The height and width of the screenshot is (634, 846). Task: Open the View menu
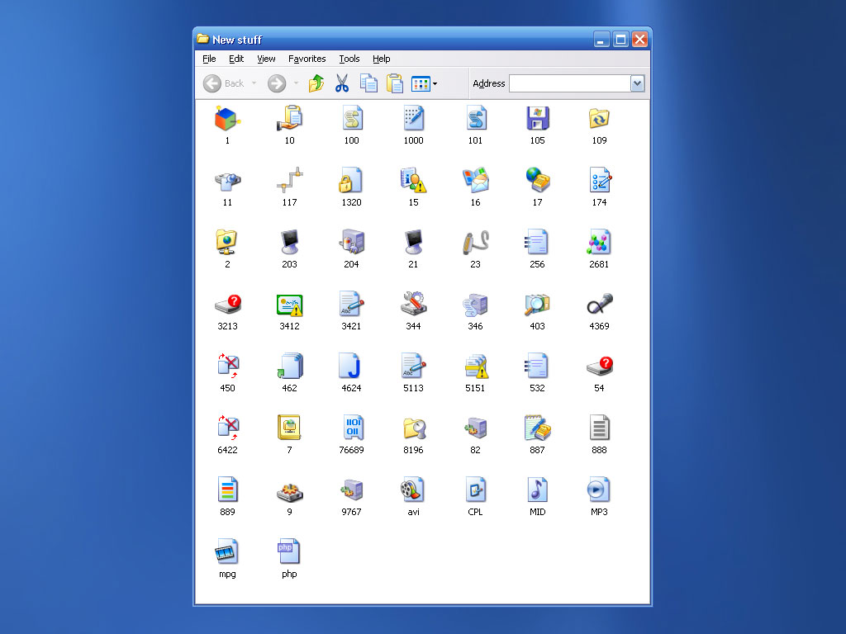(x=266, y=59)
